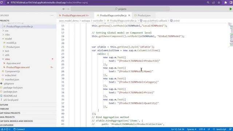
Task: Click the browser zoom magnifier icon
Action: 208,3
